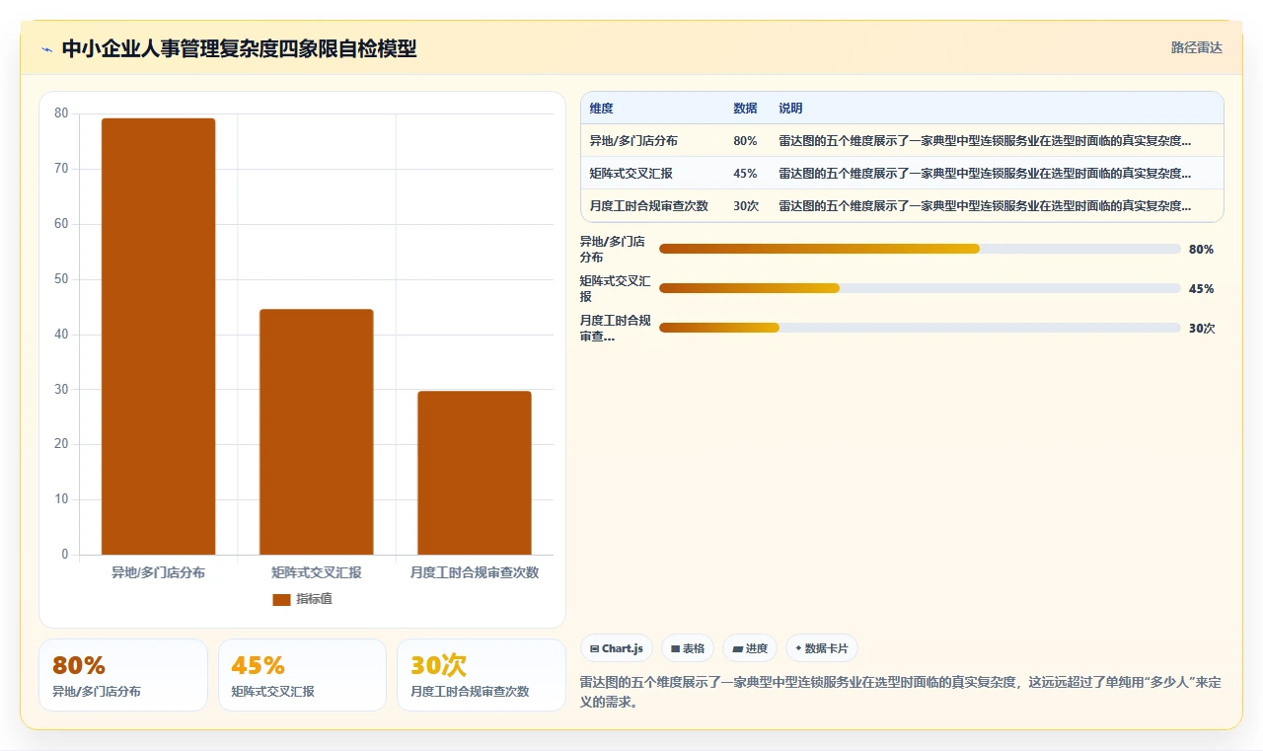This screenshot has width=1263, height=751.
Task: Click the 数据卡片 tag chip
Action: (x=822, y=648)
